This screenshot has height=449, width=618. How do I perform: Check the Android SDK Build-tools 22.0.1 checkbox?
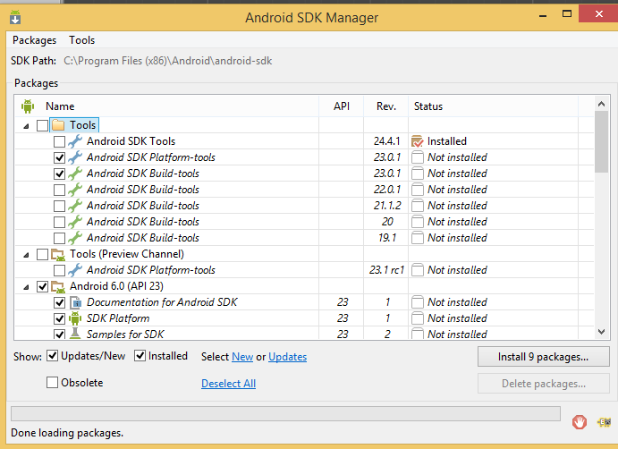59,190
